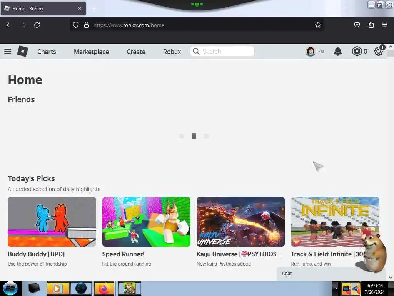Open the Speed Runner! game thumbnail

[146, 222]
